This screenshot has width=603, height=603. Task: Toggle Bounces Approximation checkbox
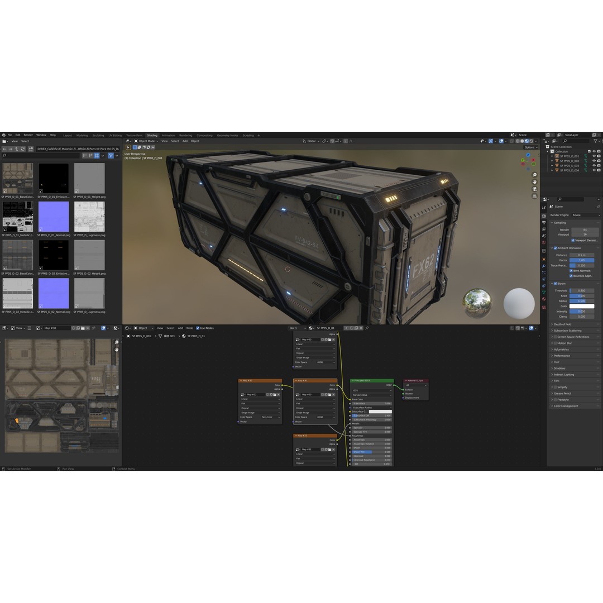[x=571, y=276]
